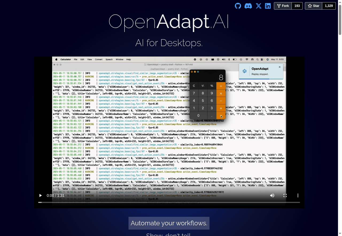This screenshot has height=236, width=342.
Task: Click the Fork button
Action: (283, 6)
